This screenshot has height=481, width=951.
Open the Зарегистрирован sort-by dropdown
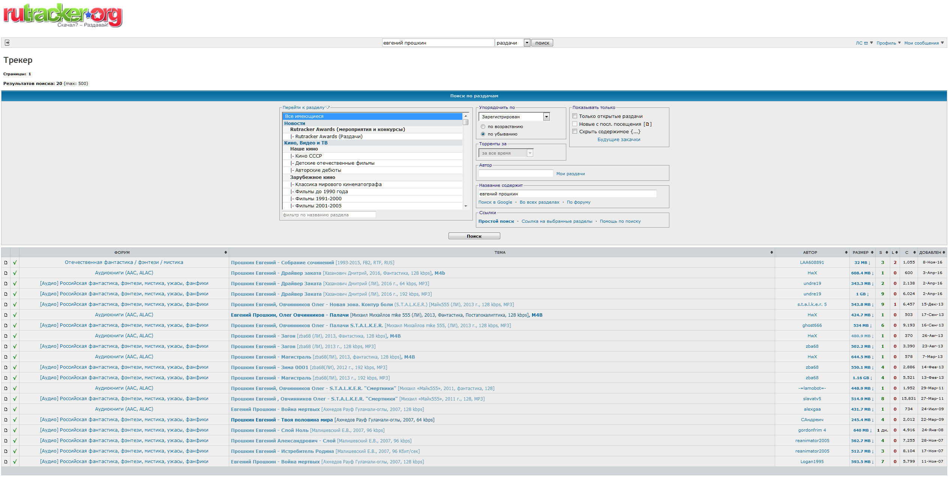click(514, 117)
